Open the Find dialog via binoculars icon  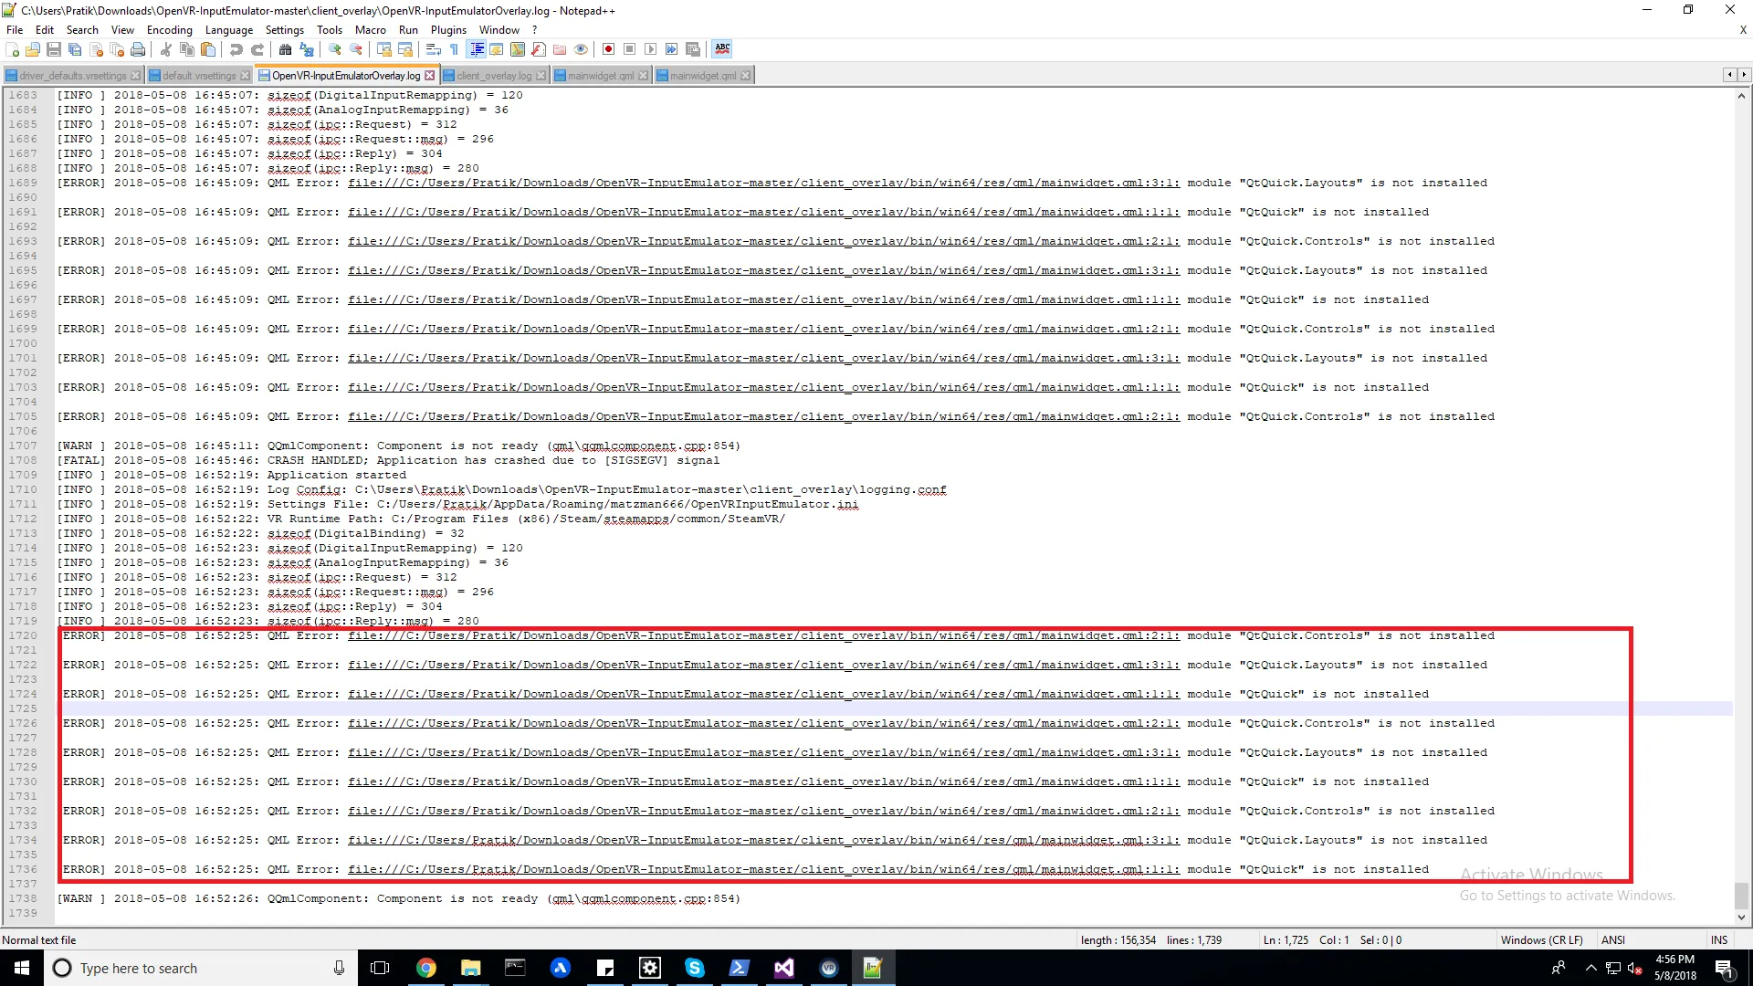(x=285, y=49)
